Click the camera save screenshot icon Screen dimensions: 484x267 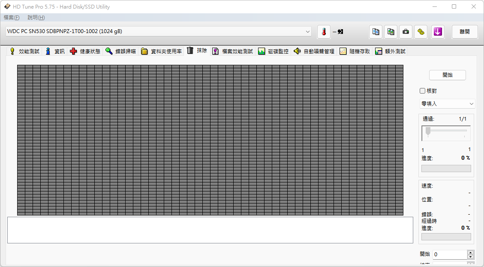coord(406,31)
